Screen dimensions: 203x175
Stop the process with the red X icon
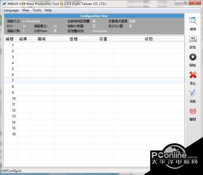tap(193, 75)
